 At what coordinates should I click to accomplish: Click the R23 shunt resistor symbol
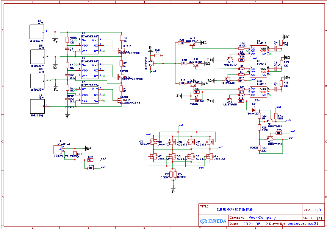[171, 175]
